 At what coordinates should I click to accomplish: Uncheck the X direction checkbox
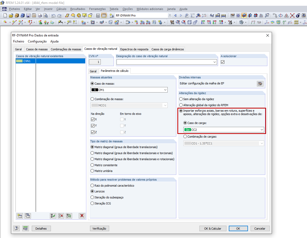(93, 119)
